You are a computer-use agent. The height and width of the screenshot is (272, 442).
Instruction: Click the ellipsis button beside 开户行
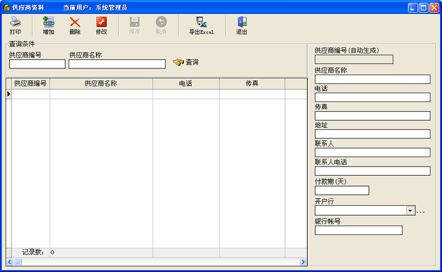coord(420,212)
